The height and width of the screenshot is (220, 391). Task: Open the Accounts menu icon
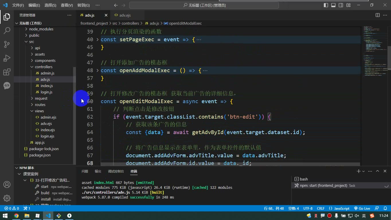click(7, 184)
